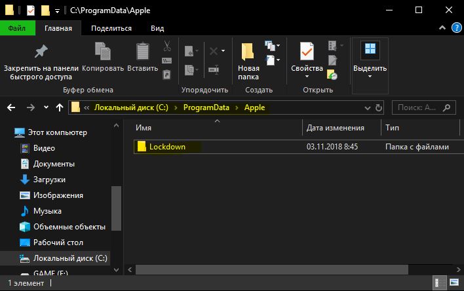Go forward with the right arrow
Screen dimensions: 464x291
point(31,107)
